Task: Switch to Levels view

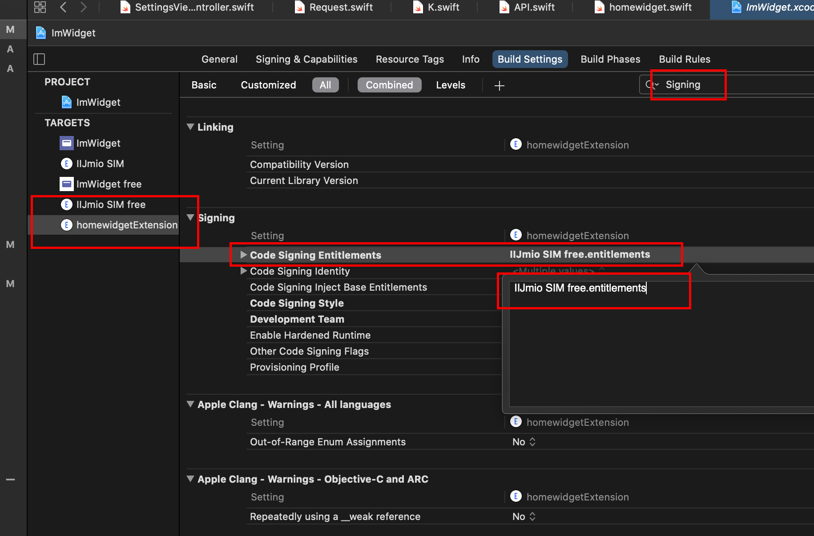Action: coord(451,85)
